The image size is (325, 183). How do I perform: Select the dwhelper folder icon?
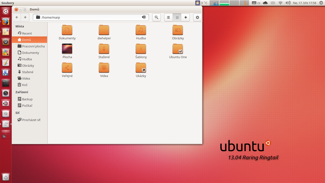[104, 30]
